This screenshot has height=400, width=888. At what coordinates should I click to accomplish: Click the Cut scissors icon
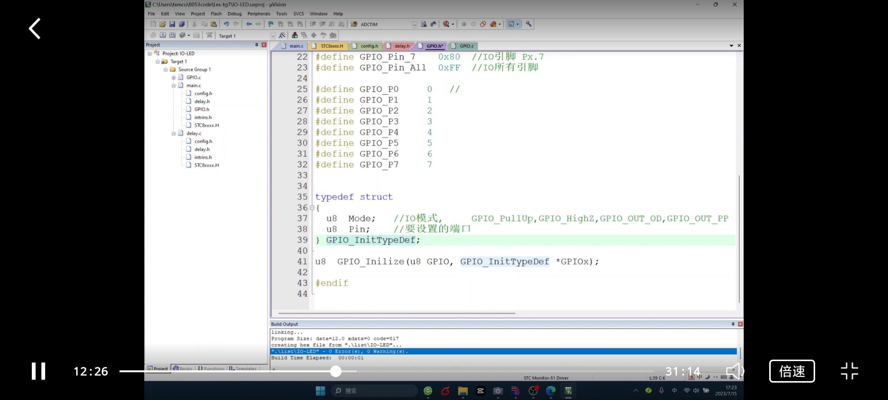[194, 24]
